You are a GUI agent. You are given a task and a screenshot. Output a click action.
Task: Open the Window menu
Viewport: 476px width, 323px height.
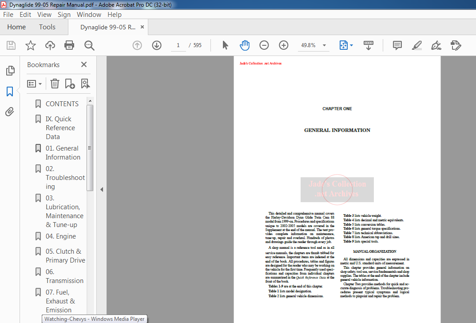point(89,15)
